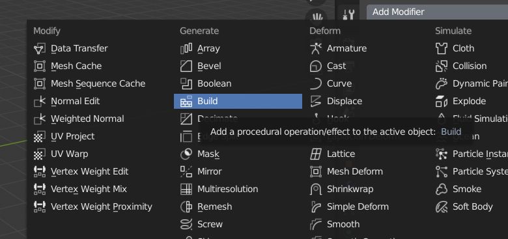This screenshot has width=508, height=239.
Task: Click the Mirror modifier icon
Action: [x=186, y=172]
